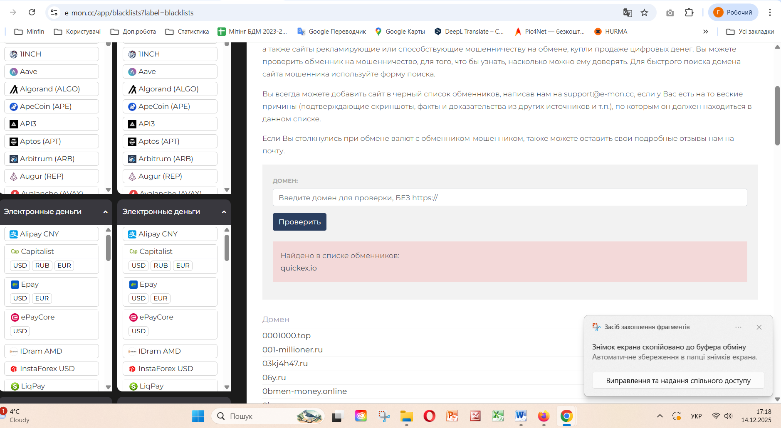This screenshot has height=428, width=781.
Task: Select Augur (REP) in left list
Action: 52,176
